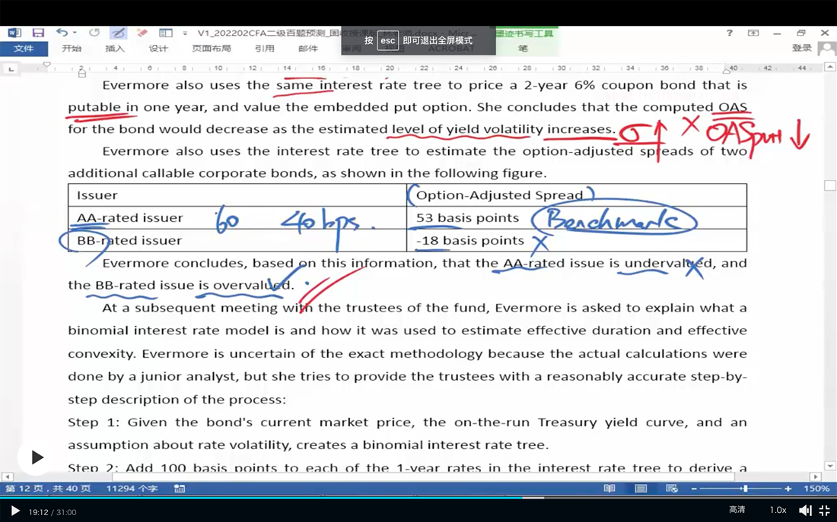The image size is (837, 522).
Task: Exit full screen mode
Action: (x=825, y=511)
